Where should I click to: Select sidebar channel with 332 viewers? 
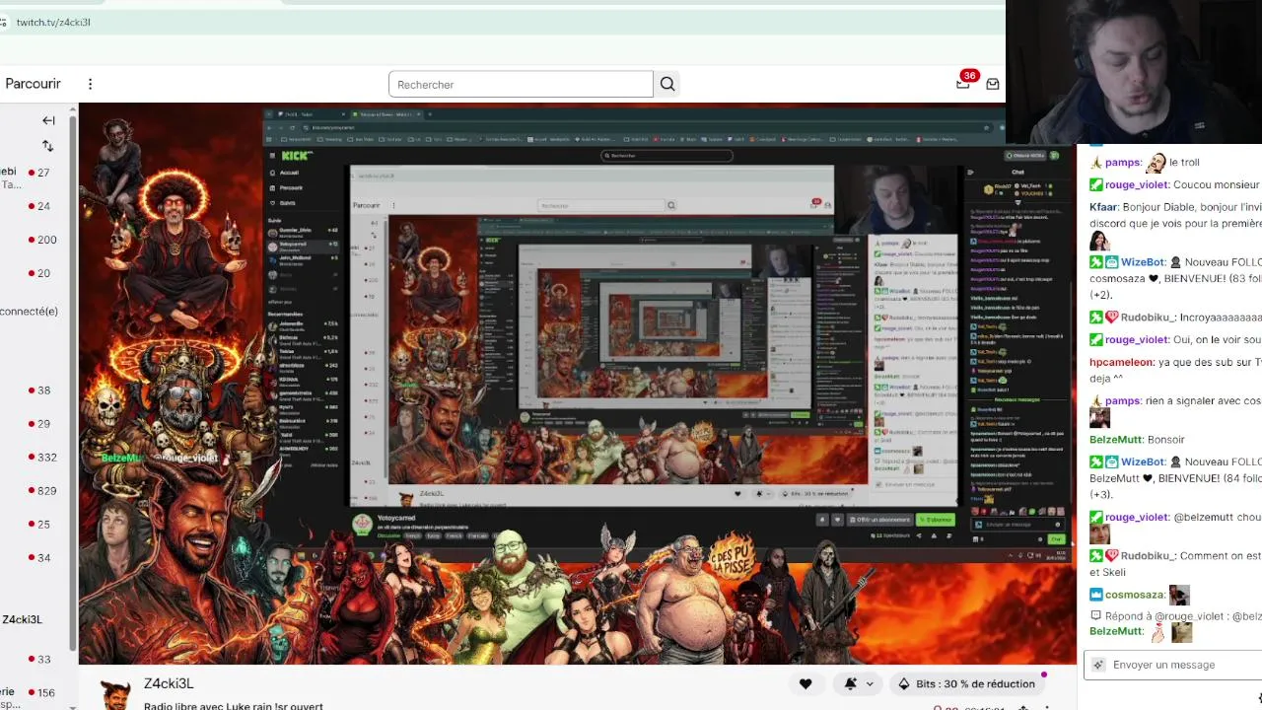coord(41,457)
